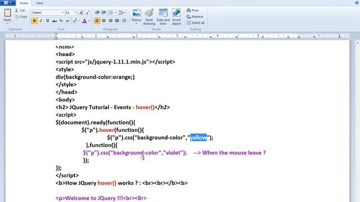360x202 pixels.
Task: Apply text highlight color
Action: coord(75,21)
